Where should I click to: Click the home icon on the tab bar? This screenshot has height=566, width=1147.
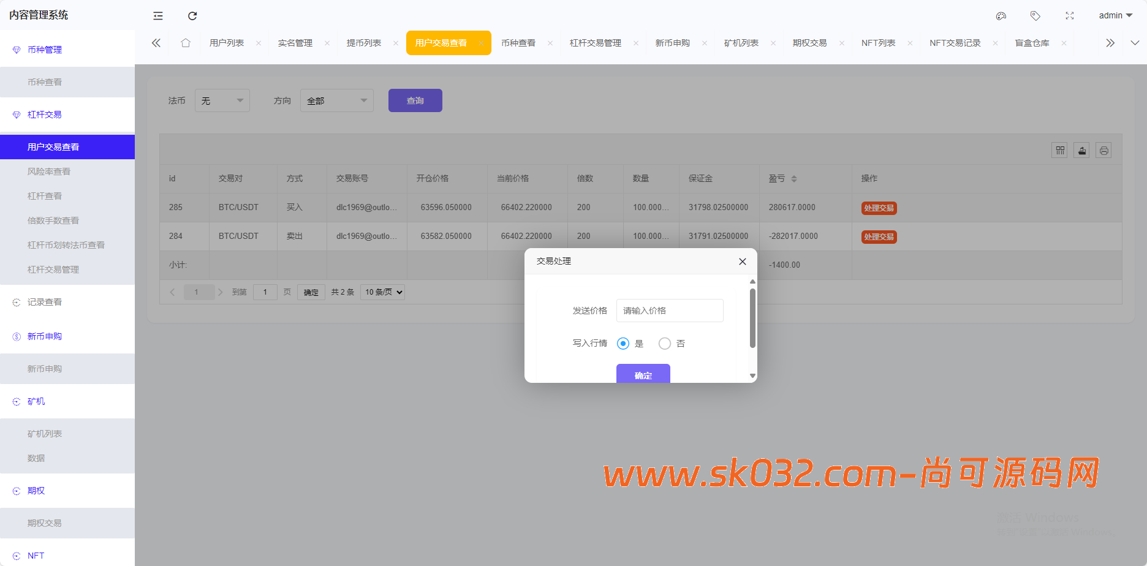pyautogui.click(x=186, y=43)
